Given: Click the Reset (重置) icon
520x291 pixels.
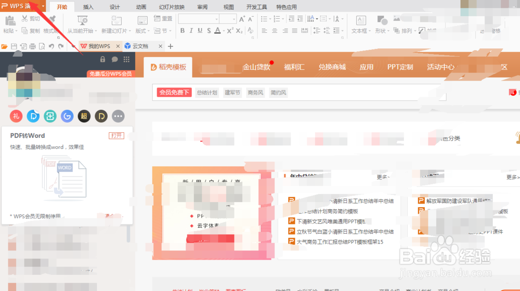Looking at the screenshot, I should pos(157,19).
